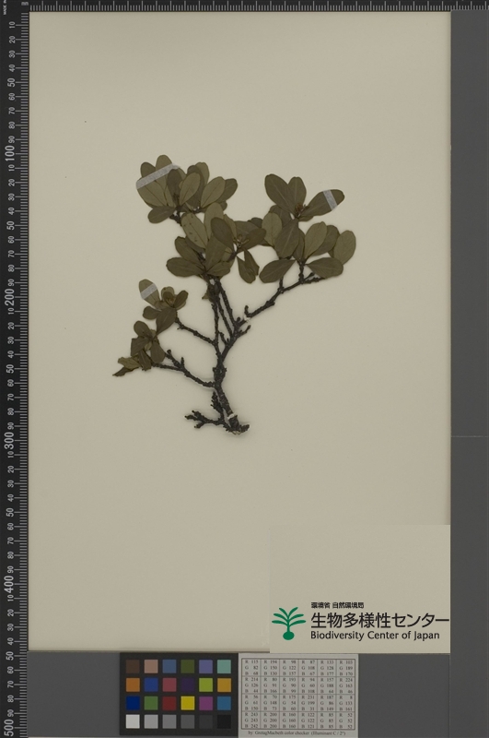489x738 pixels.
Task: Pick the black patch in color checker
Action: [x=224, y=721]
